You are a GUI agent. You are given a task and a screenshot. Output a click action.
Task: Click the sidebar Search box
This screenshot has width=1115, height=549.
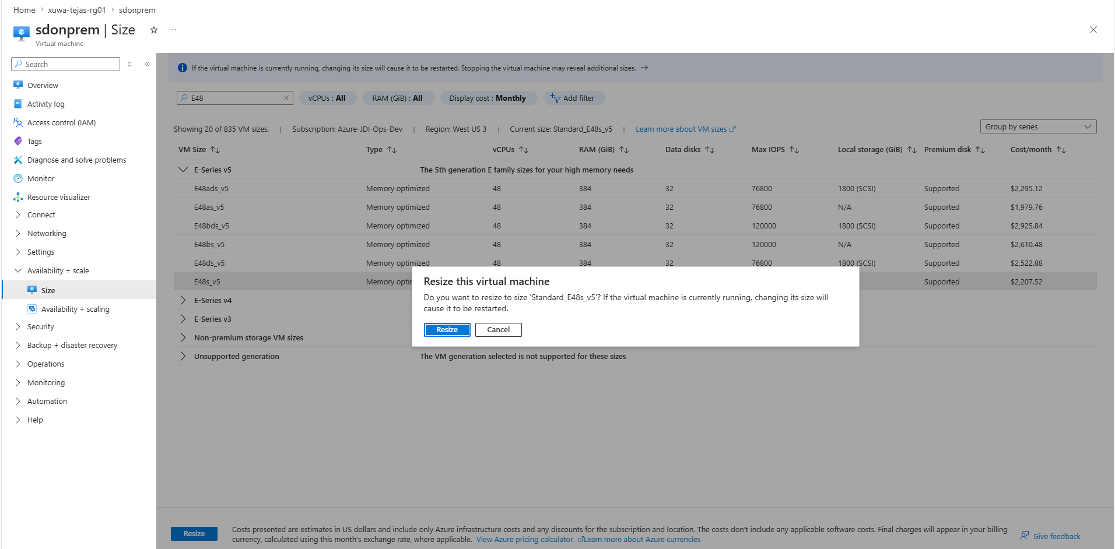[66, 64]
